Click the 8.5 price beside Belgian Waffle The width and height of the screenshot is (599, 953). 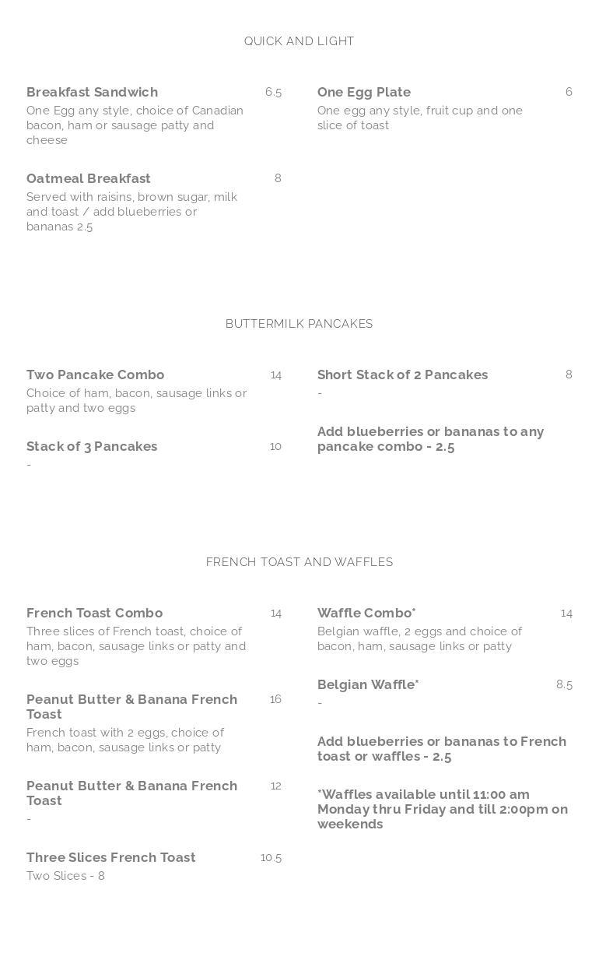564,684
